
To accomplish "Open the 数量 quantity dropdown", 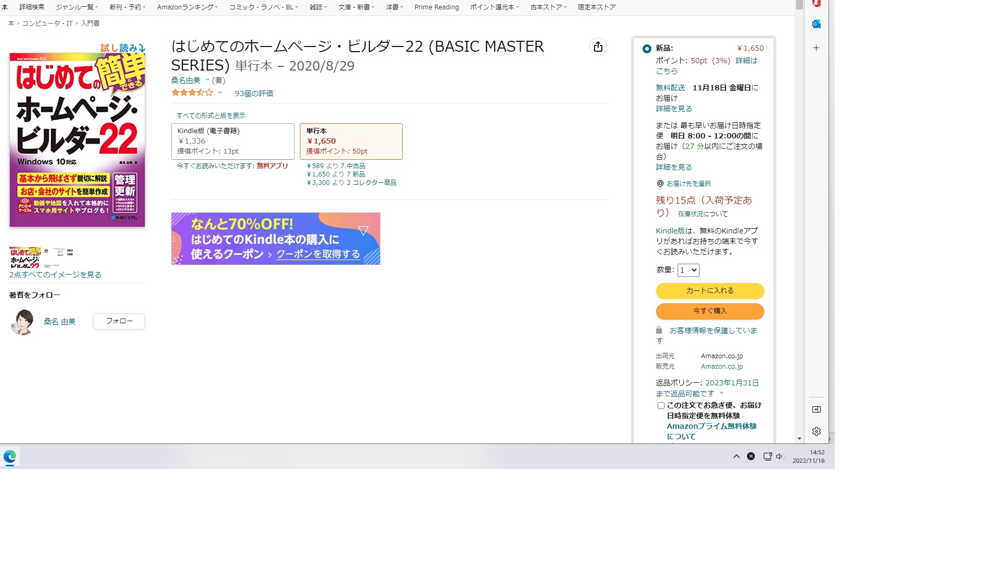I will coord(688,270).
